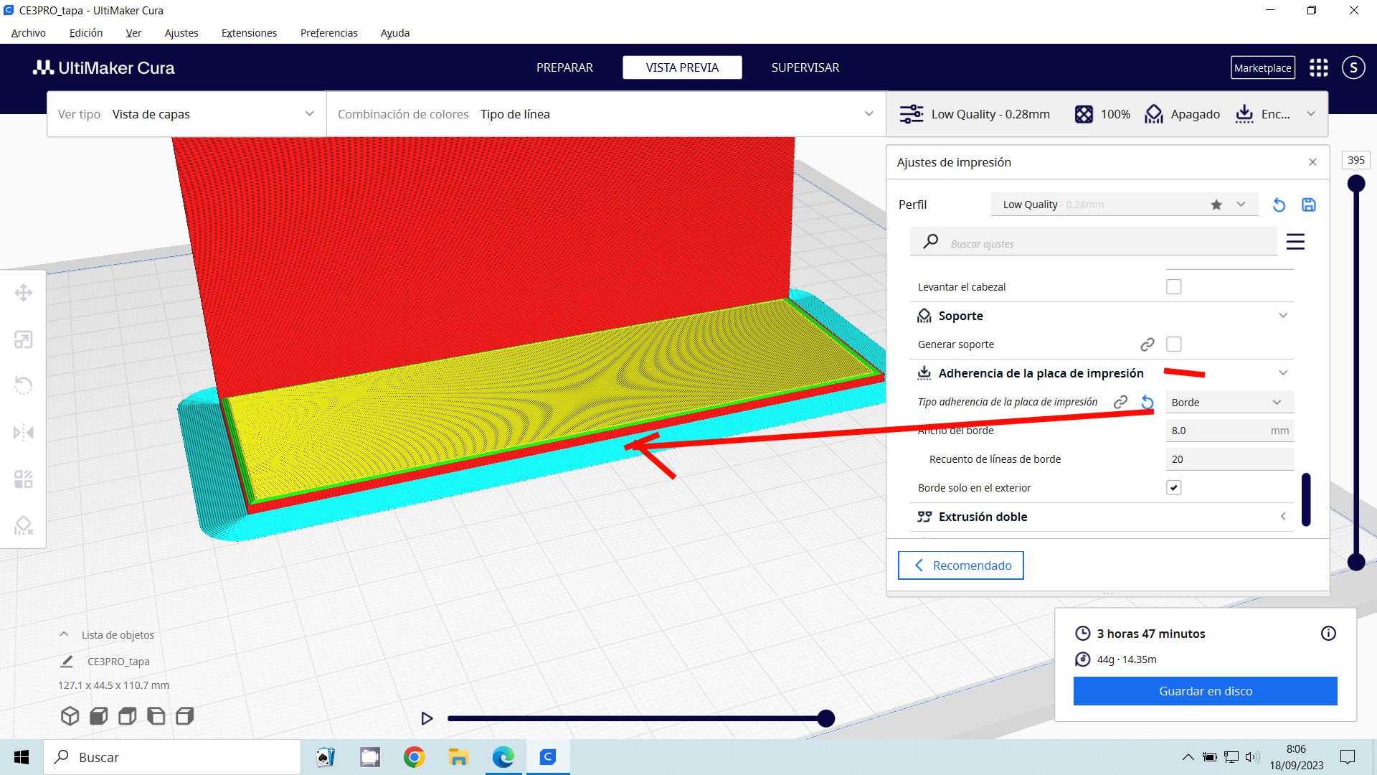The width and height of the screenshot is (1377, 775).
Task: Enable the Levantar el cabezal checkbox
Action: pyautogui.click(x=1173, y=287)
